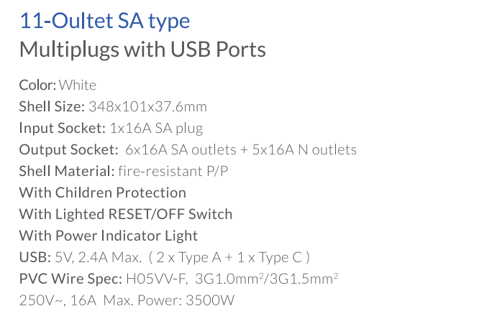Click the 'With Children Protection' line
Image resolution: width=497 pixels, height=319 pixels.
pyautogui.click(x=102, y=193)
